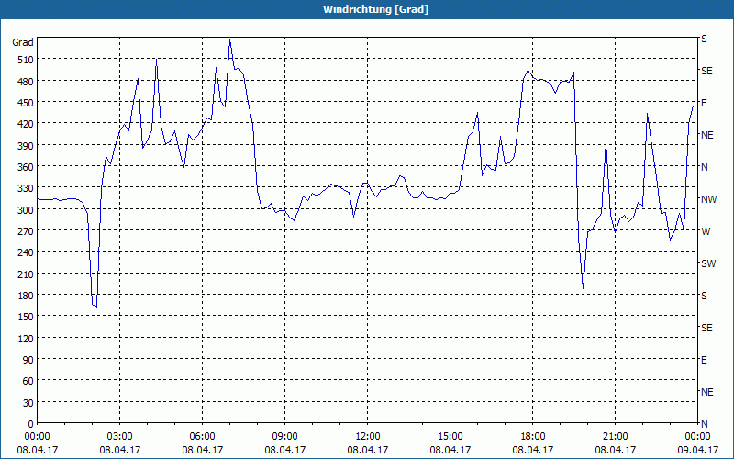The width and height of the screenshot is (734, 459).
Task: Pick the 21:00 time label
Action: coord(615,437)
